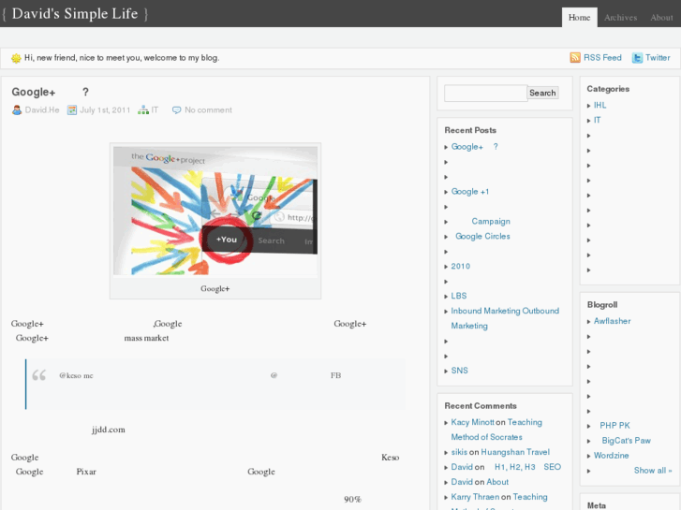
Task: Open the Wordzine blogroll link
Action: click(x=611, y=456)
